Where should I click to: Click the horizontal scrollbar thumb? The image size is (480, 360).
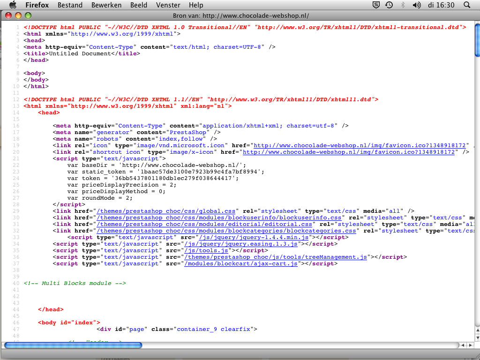73,345
